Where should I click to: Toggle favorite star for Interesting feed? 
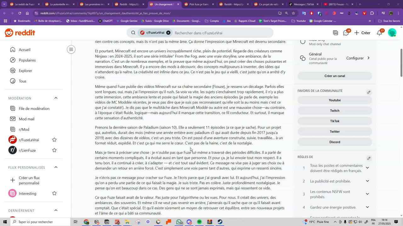54,193
